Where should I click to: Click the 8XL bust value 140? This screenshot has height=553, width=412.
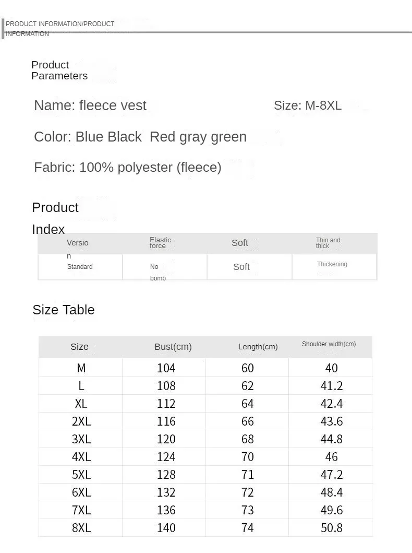(x=166, y=528)
